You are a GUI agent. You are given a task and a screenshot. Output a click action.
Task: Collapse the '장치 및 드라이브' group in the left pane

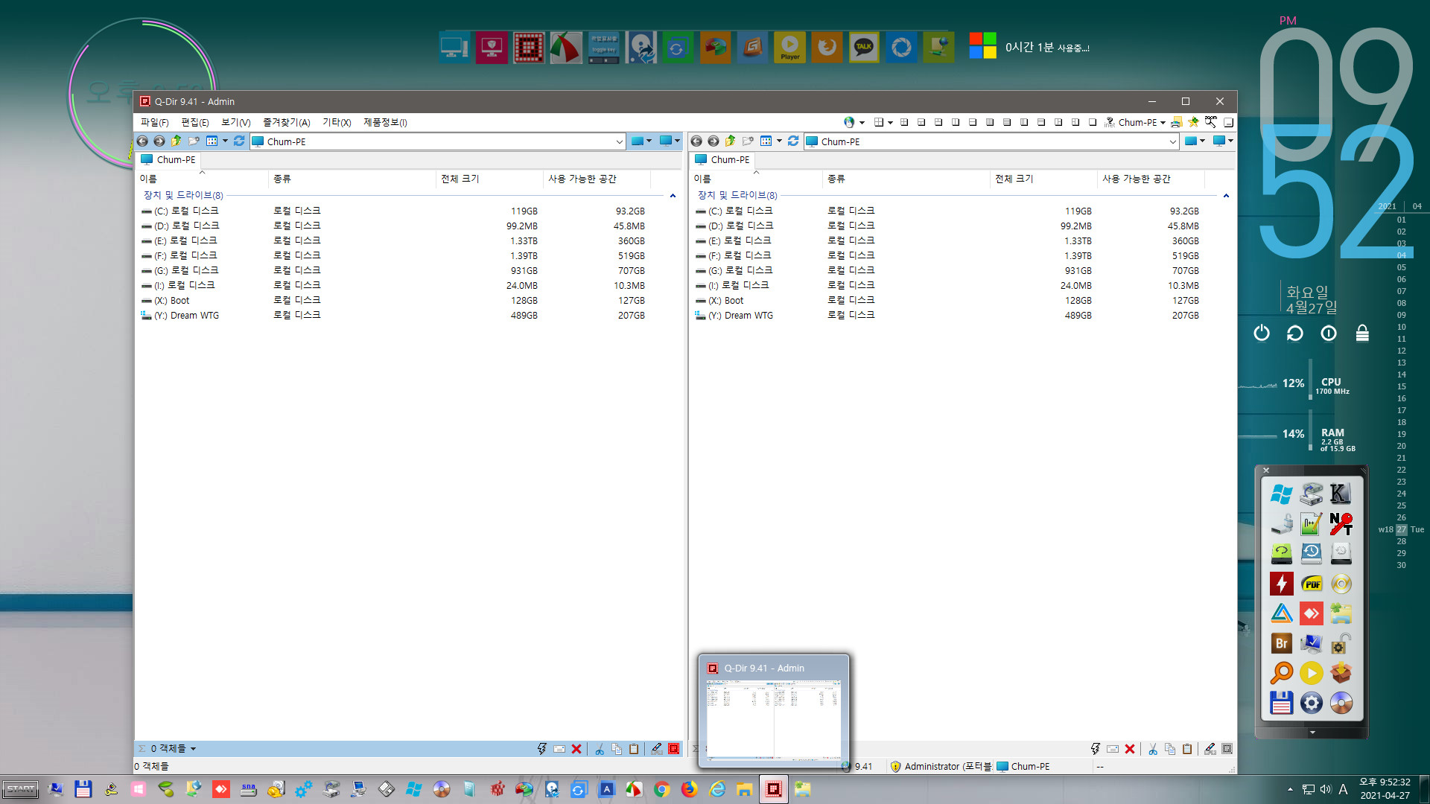tap(673, 196)
